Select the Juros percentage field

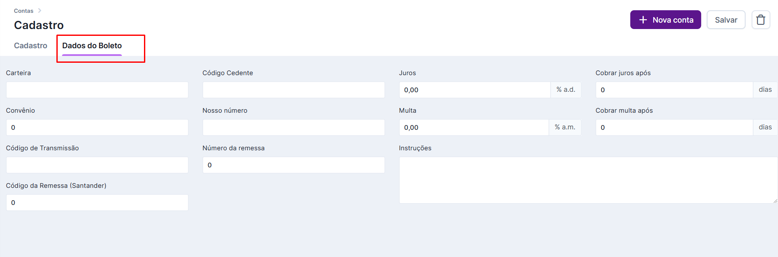click(474, 90)
